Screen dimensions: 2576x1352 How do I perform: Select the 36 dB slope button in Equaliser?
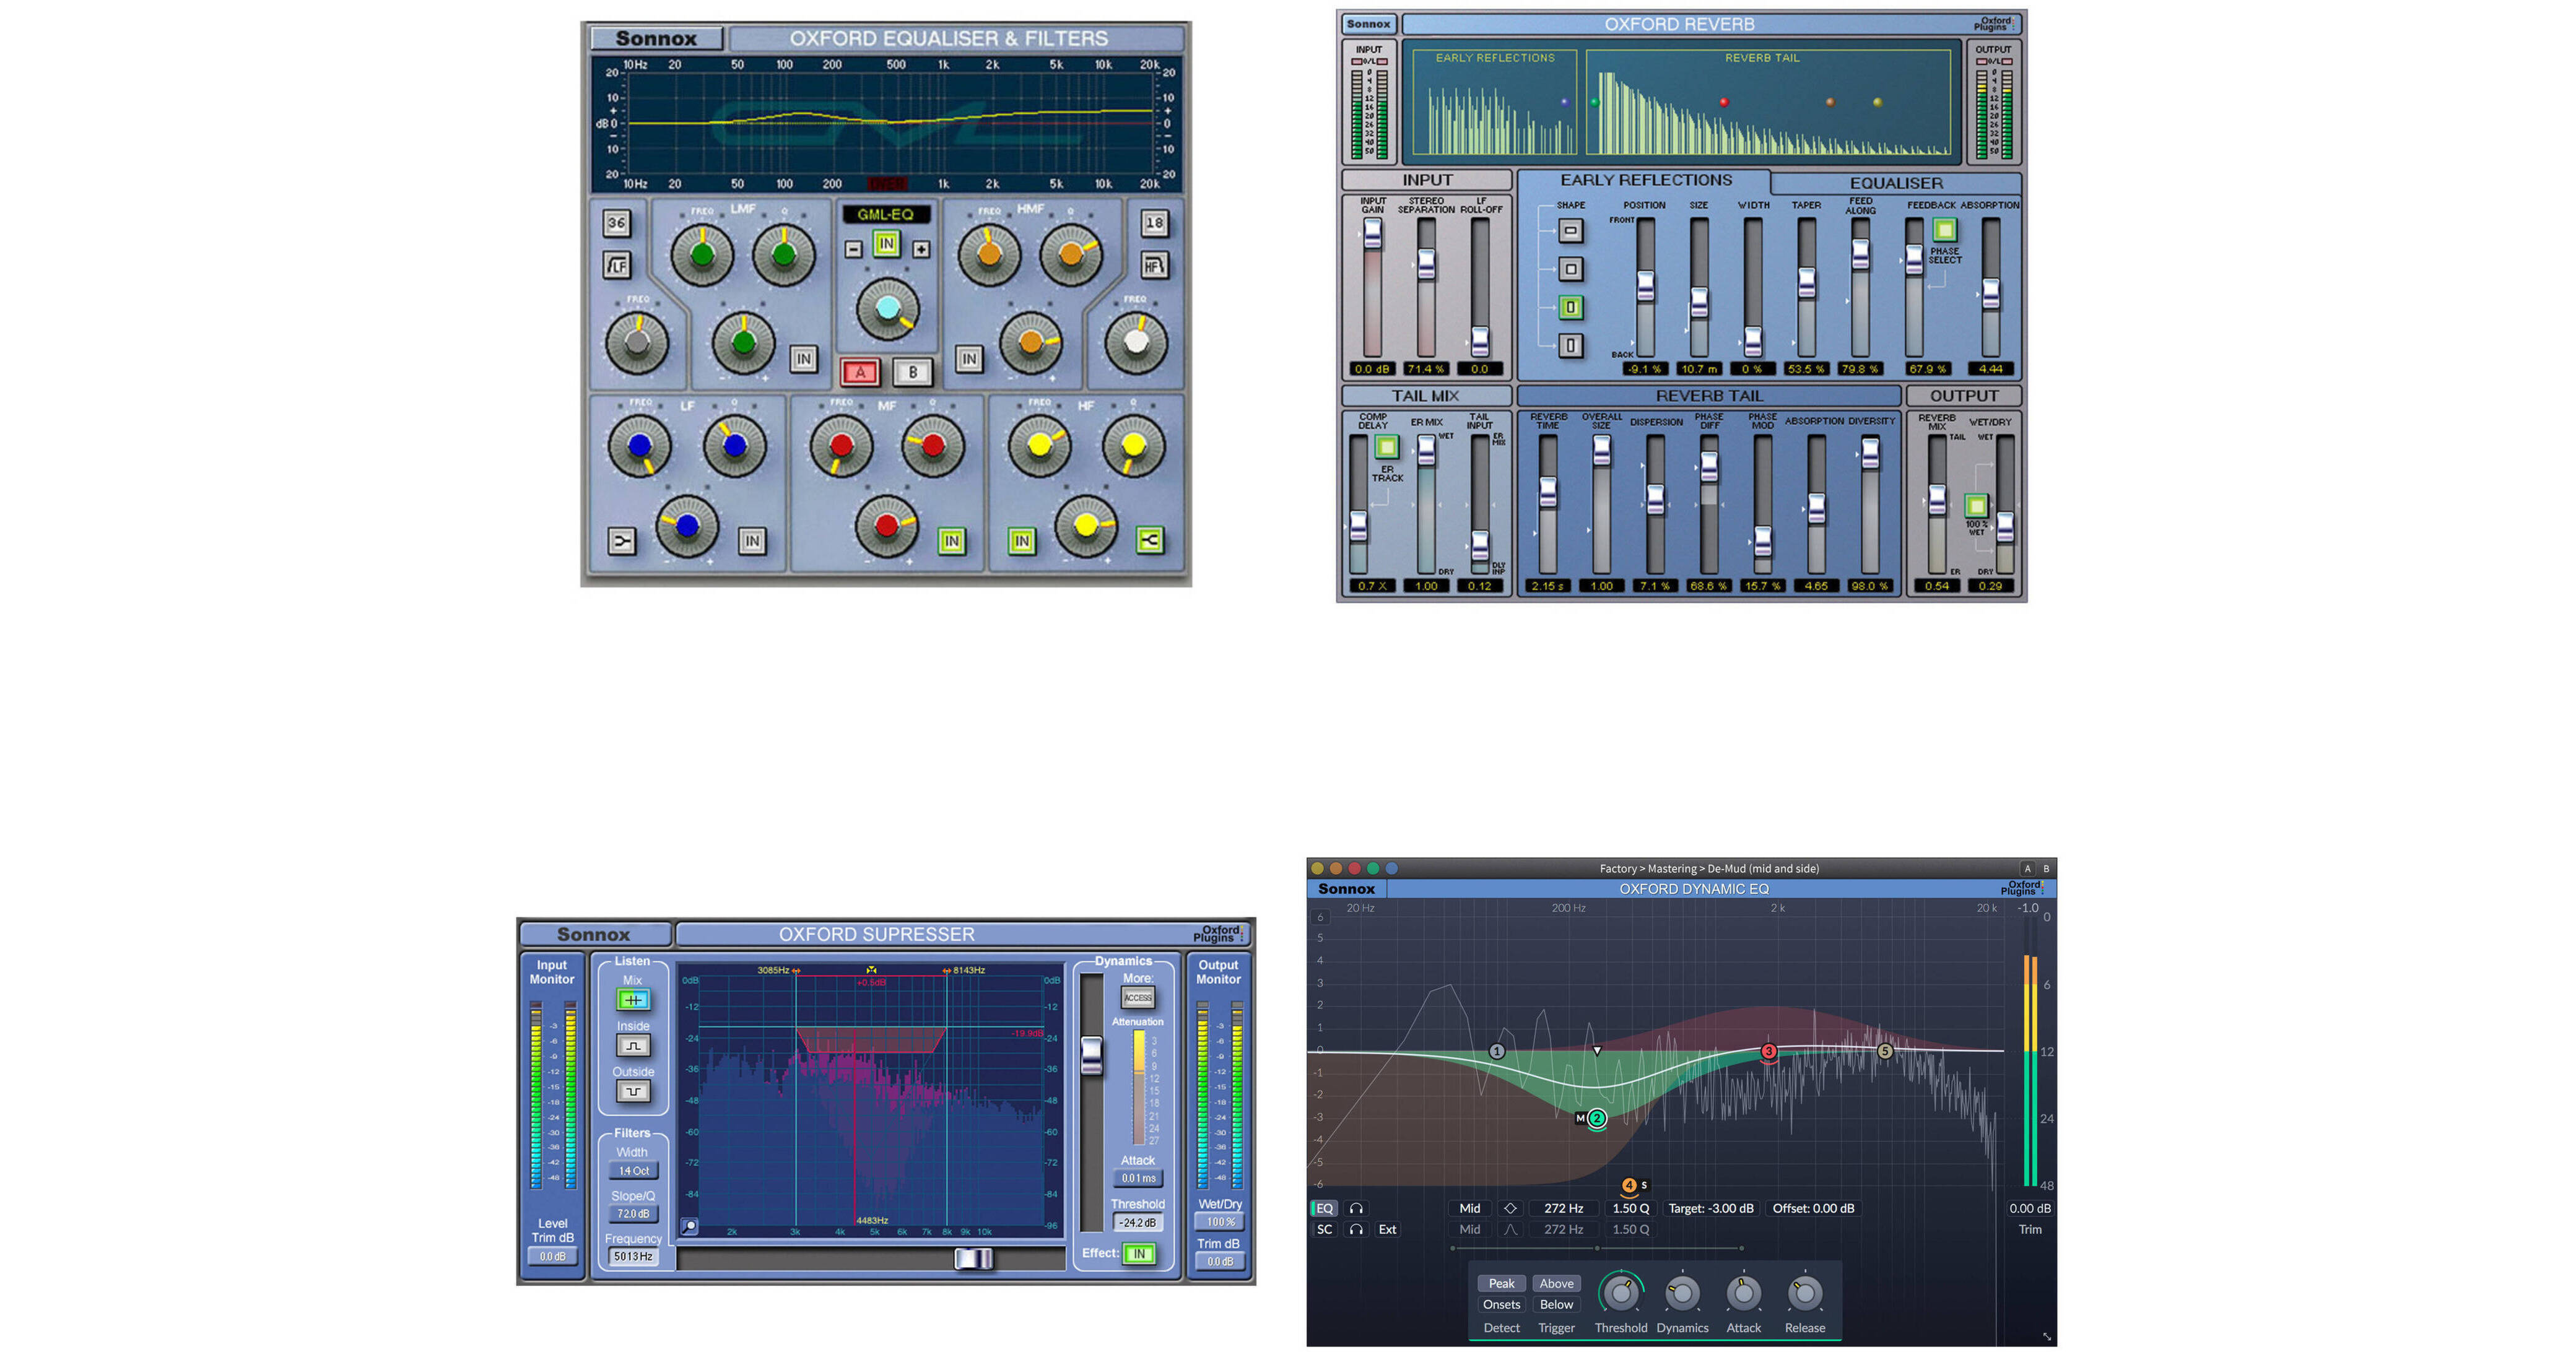tap(617, 223)
